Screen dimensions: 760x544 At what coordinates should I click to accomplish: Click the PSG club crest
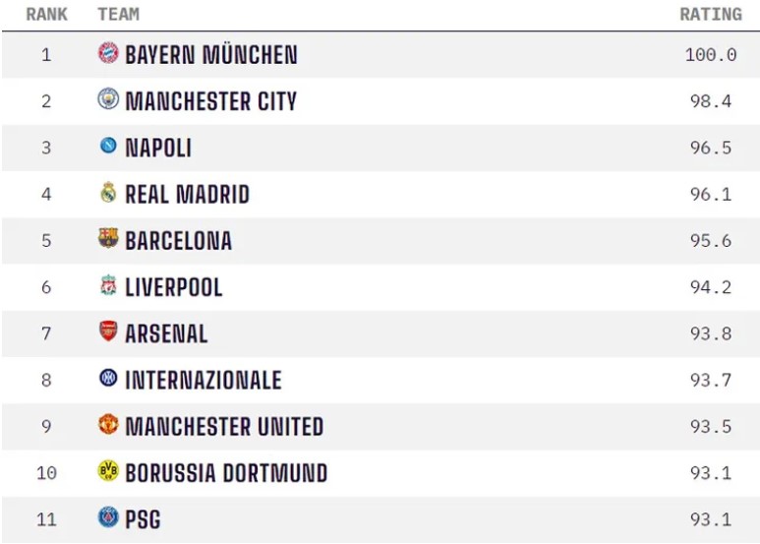pos(108,517)
